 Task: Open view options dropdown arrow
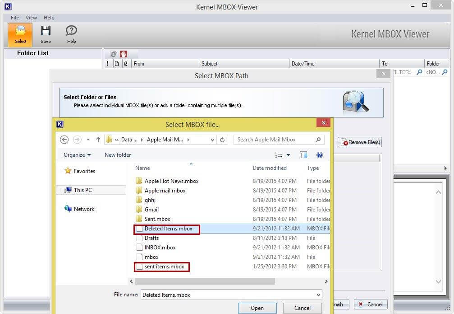pyautogui.click(x=289, y=155)
